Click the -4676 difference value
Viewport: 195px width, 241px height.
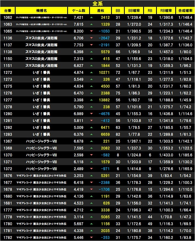coord(104,114)
